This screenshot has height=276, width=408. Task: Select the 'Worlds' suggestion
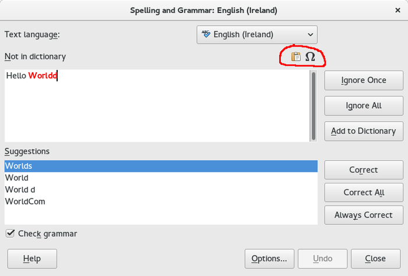click(19, 166)
